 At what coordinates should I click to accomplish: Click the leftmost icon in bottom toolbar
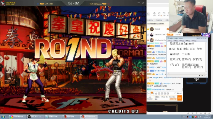[188, 113]
